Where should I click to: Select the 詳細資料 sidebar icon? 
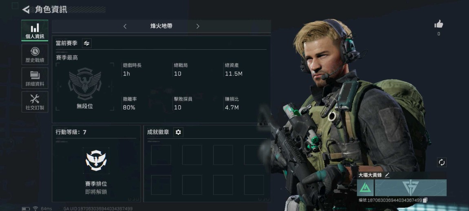(35, 78)
